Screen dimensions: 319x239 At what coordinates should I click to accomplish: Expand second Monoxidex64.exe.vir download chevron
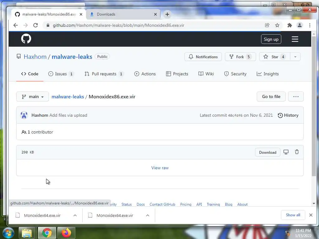pyautogui.click(x=148, y=215)
